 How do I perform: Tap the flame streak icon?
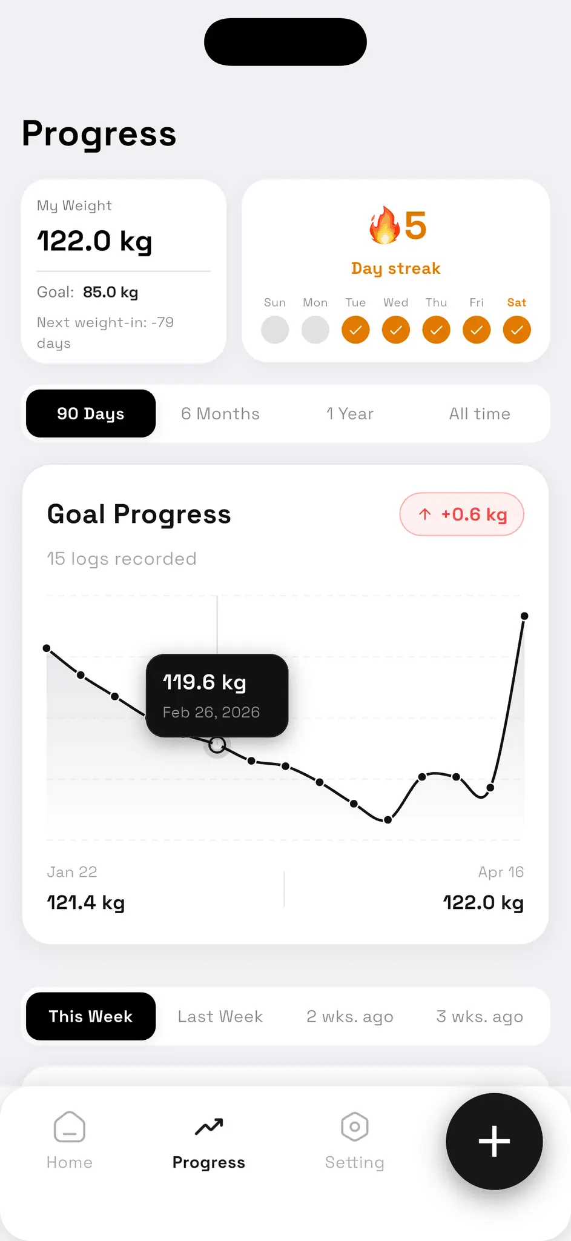pyautogui.click(x=385, y=225)
